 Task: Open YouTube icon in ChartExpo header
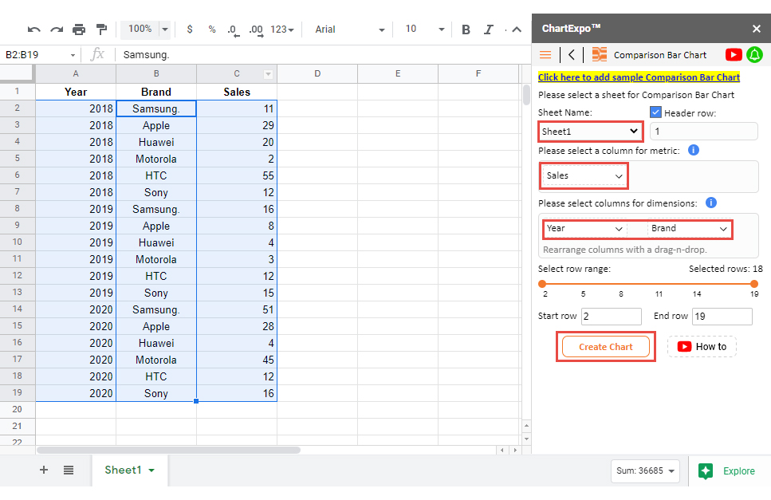(734, 54)
